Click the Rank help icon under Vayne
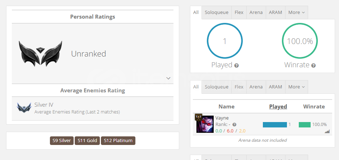The height and width of the screenshot is (160, 339). (234, 125)
